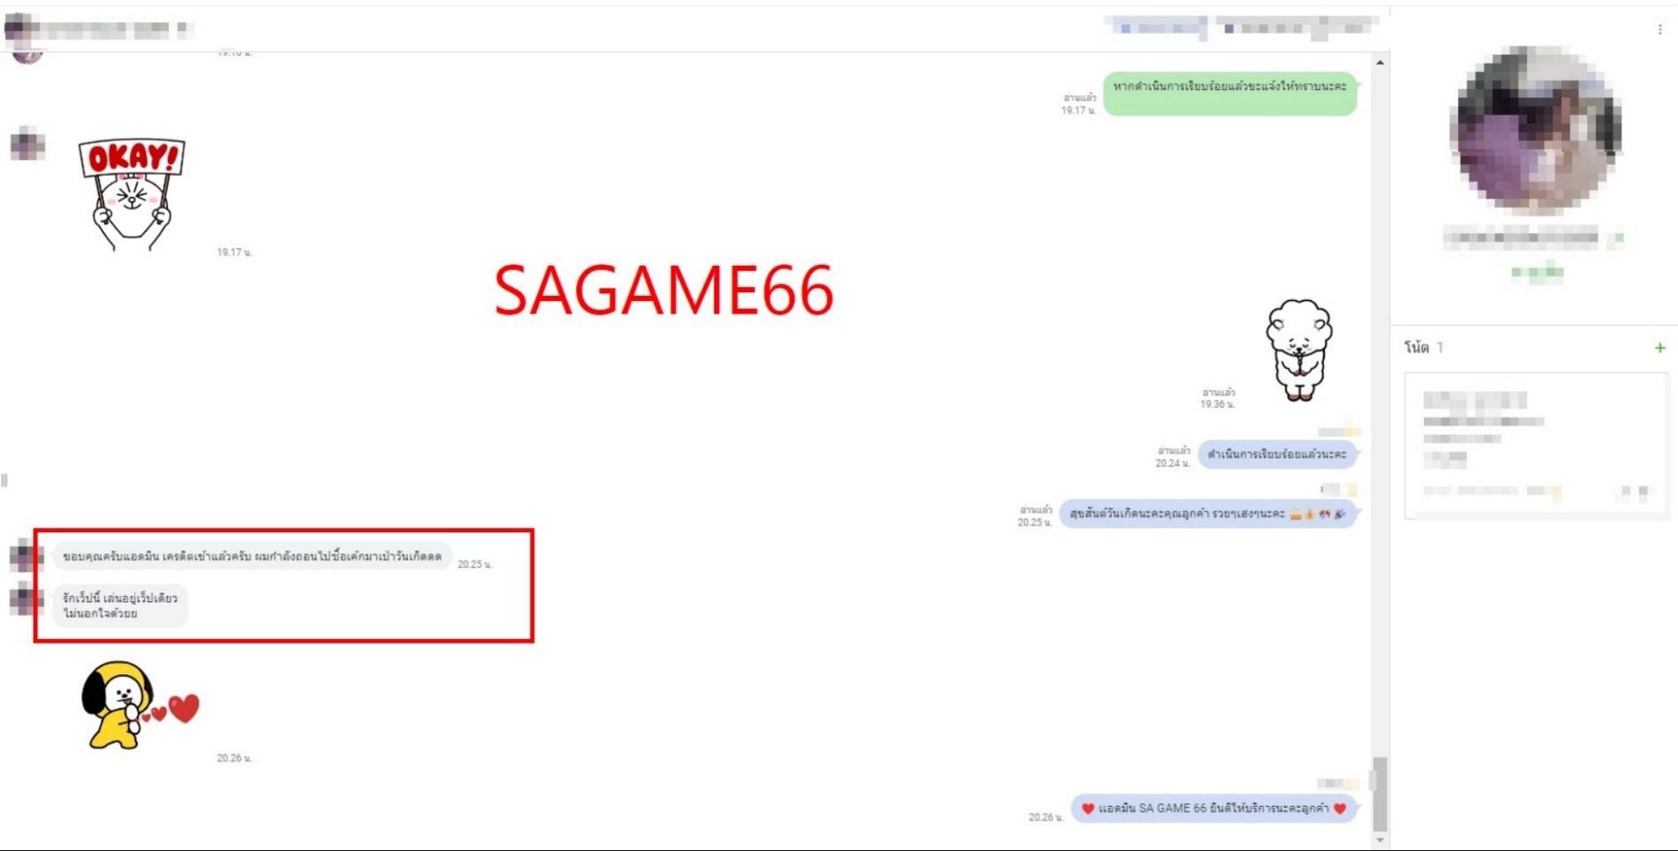1678x851 pixels.
Task: Click the yellow puppy sticker with hearts
Action: pyautogui.click(x=139, y=705)
